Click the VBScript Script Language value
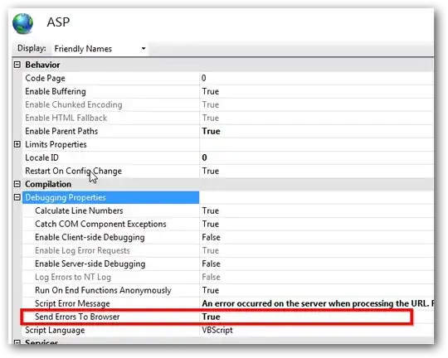 point(217,331)
